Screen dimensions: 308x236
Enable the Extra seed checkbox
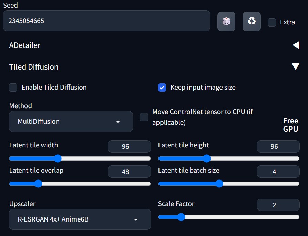point(272,22)
